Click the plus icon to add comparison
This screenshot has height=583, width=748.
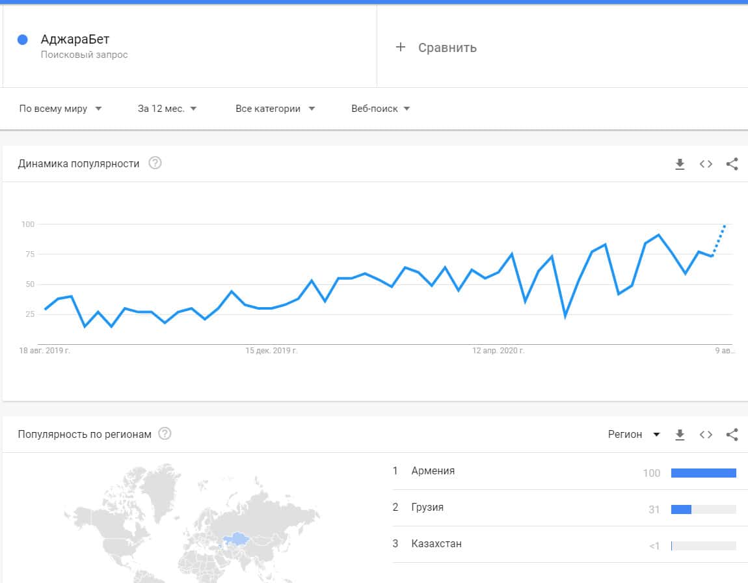point(401,47)
